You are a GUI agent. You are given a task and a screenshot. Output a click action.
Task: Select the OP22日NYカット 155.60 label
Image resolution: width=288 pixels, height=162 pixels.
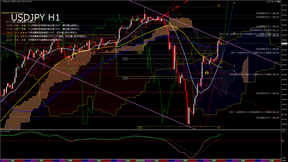tap(267, 49)
